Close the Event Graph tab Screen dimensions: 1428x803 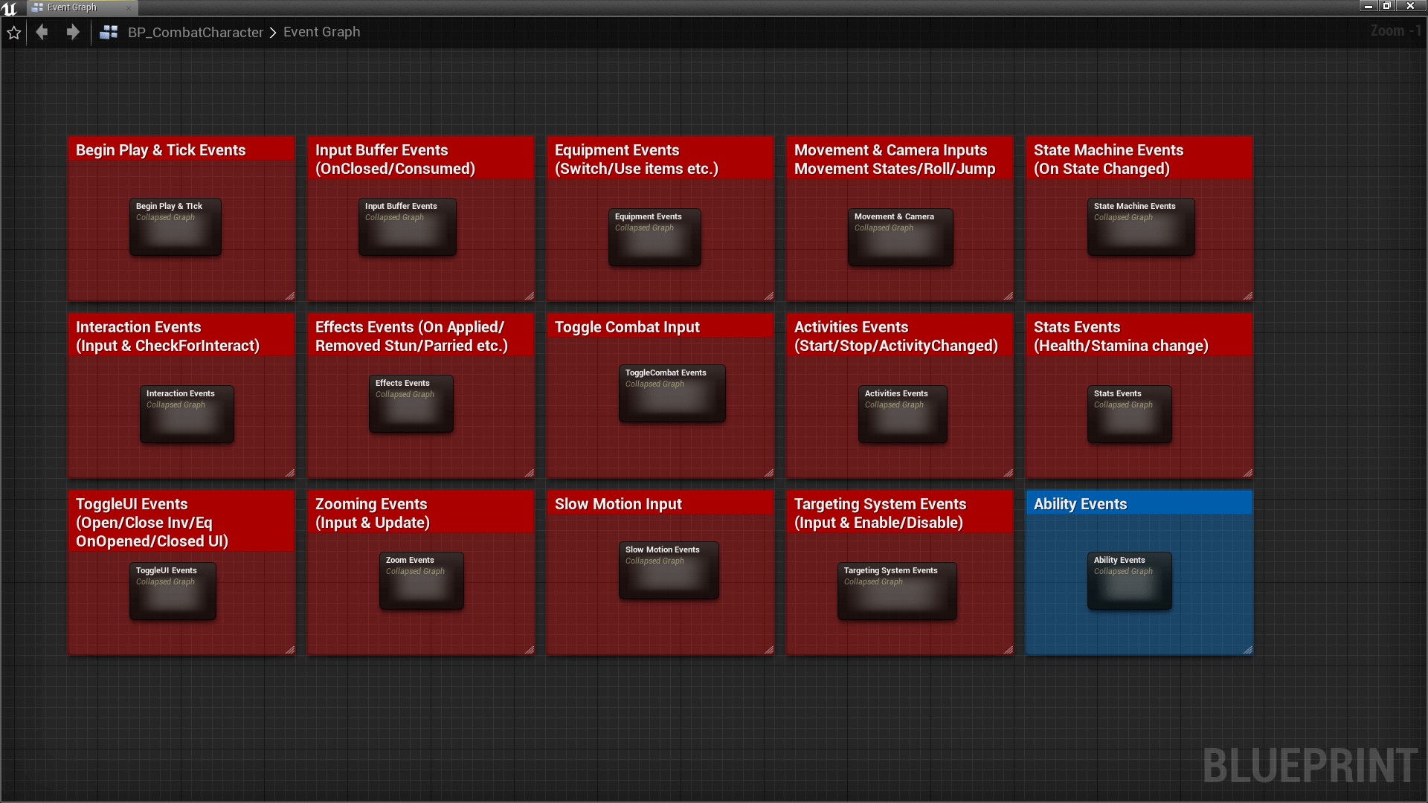(129, 7)
